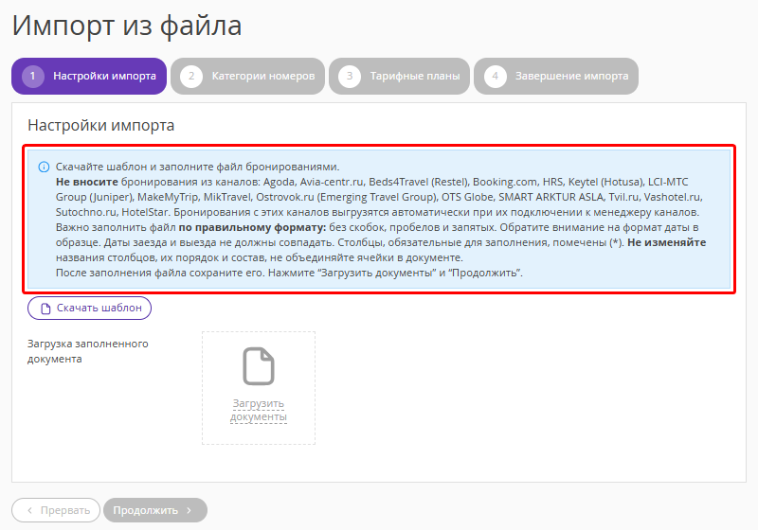Click the bold "Не изменяйте" text
This screenshot has height=530, width=758.
coord(667,242)
